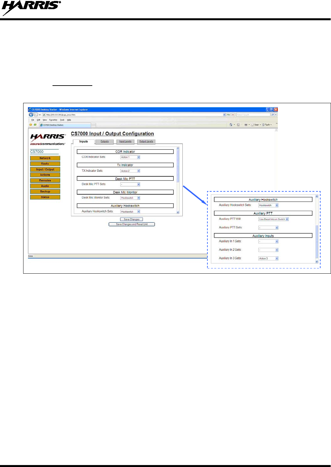The height and width of the screenshot is (467, 331).
Task: Switch to the Inputs tab
Action: [x=83, y=142]
